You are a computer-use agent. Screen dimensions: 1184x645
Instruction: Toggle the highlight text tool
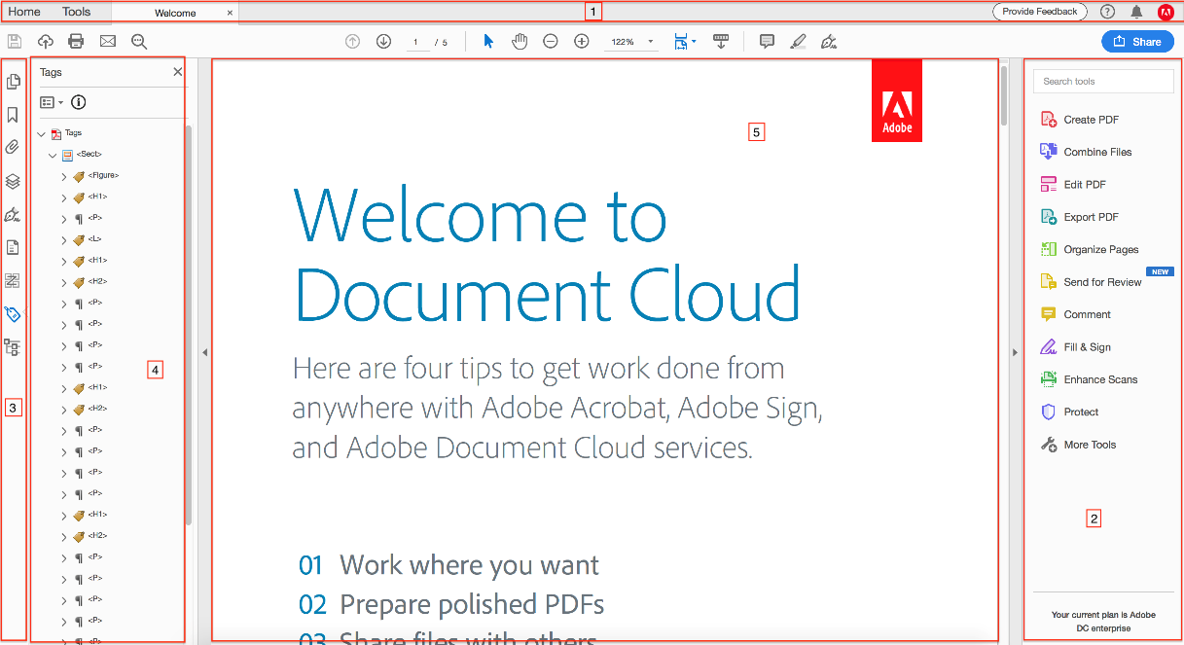[798, 41]
